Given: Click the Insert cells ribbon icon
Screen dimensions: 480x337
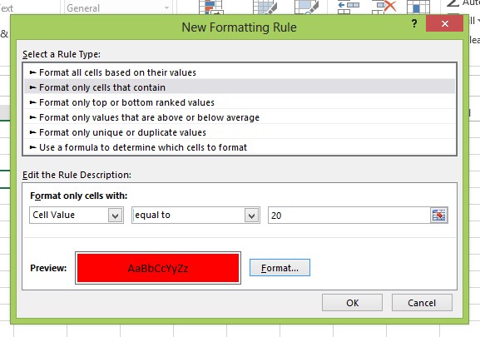Looking at the screenshot, I should [349, 7].
